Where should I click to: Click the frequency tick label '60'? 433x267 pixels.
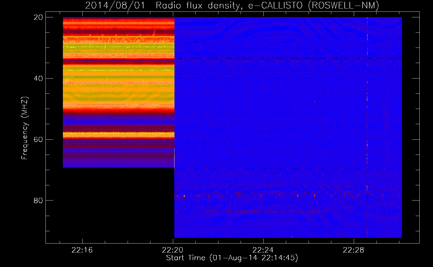point(38,140)
